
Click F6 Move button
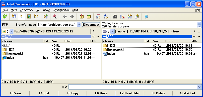coord(101,93)
